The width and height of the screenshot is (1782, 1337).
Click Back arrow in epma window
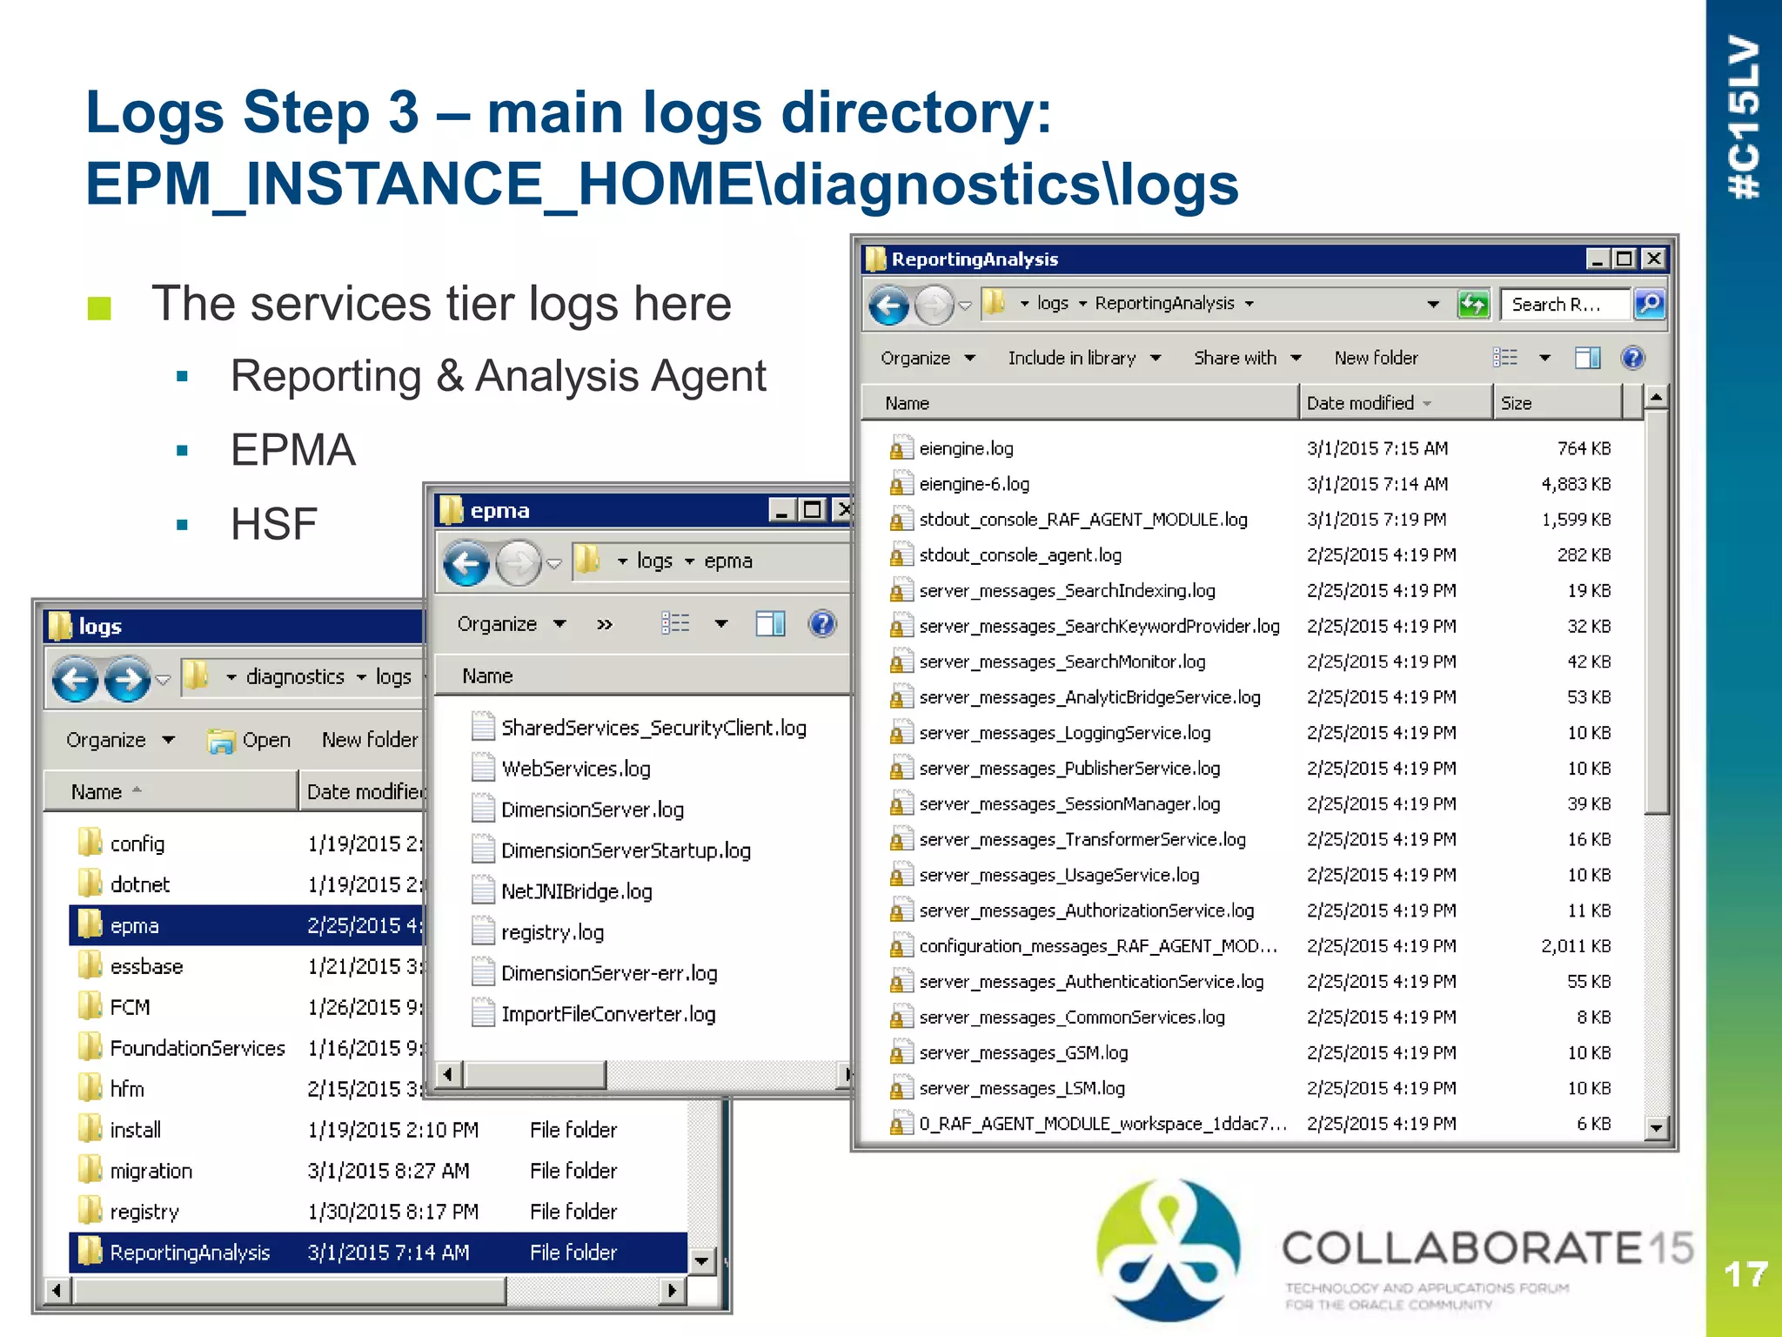pos(466,563)
